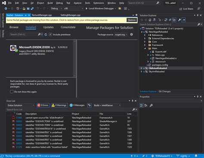
Task: Open NuGet package source settings gear
Action: pos(131,34)
